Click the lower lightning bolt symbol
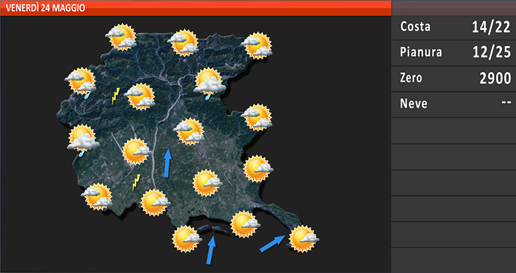Viewport: 516px width, 273px height. [136, 181]
